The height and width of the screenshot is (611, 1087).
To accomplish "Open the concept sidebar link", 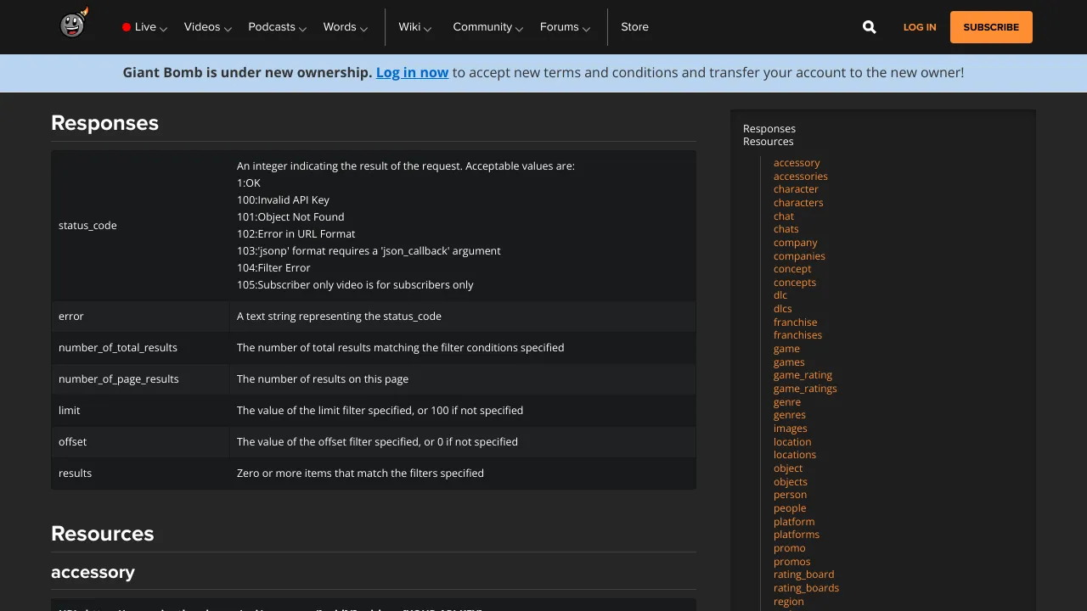I will 792,269.
